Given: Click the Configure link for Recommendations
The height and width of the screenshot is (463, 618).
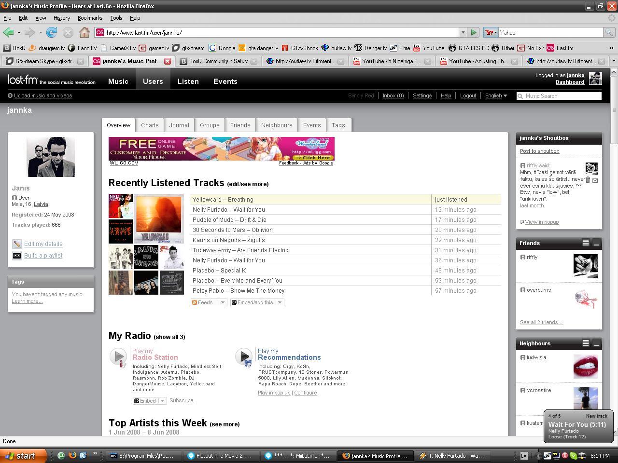Looking at the screenshot, I should [305, 393].
